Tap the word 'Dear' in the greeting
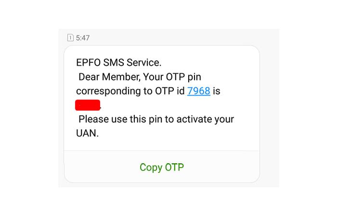 (x=89, y=77)
